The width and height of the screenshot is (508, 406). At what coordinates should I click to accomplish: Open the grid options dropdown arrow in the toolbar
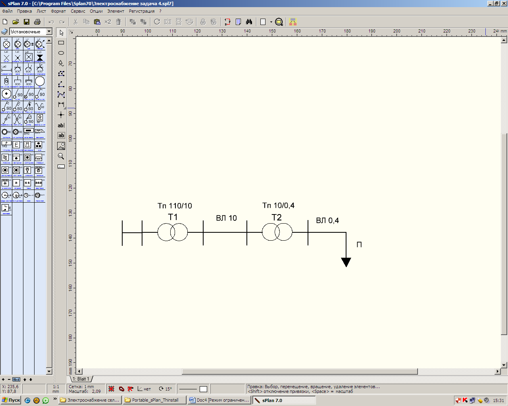271,22
